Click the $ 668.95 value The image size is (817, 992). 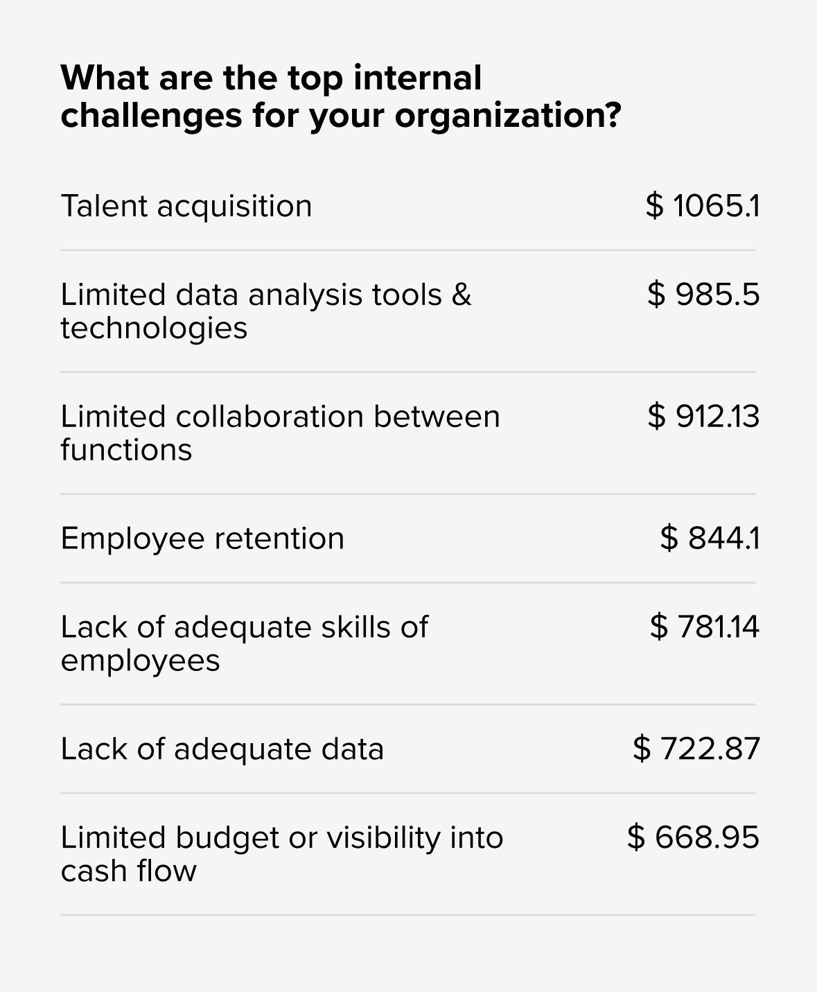(693, 837)
